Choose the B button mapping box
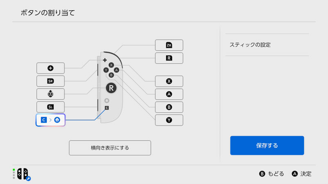The height and width of the screenshot is (184, 328). tap(169, 107)
